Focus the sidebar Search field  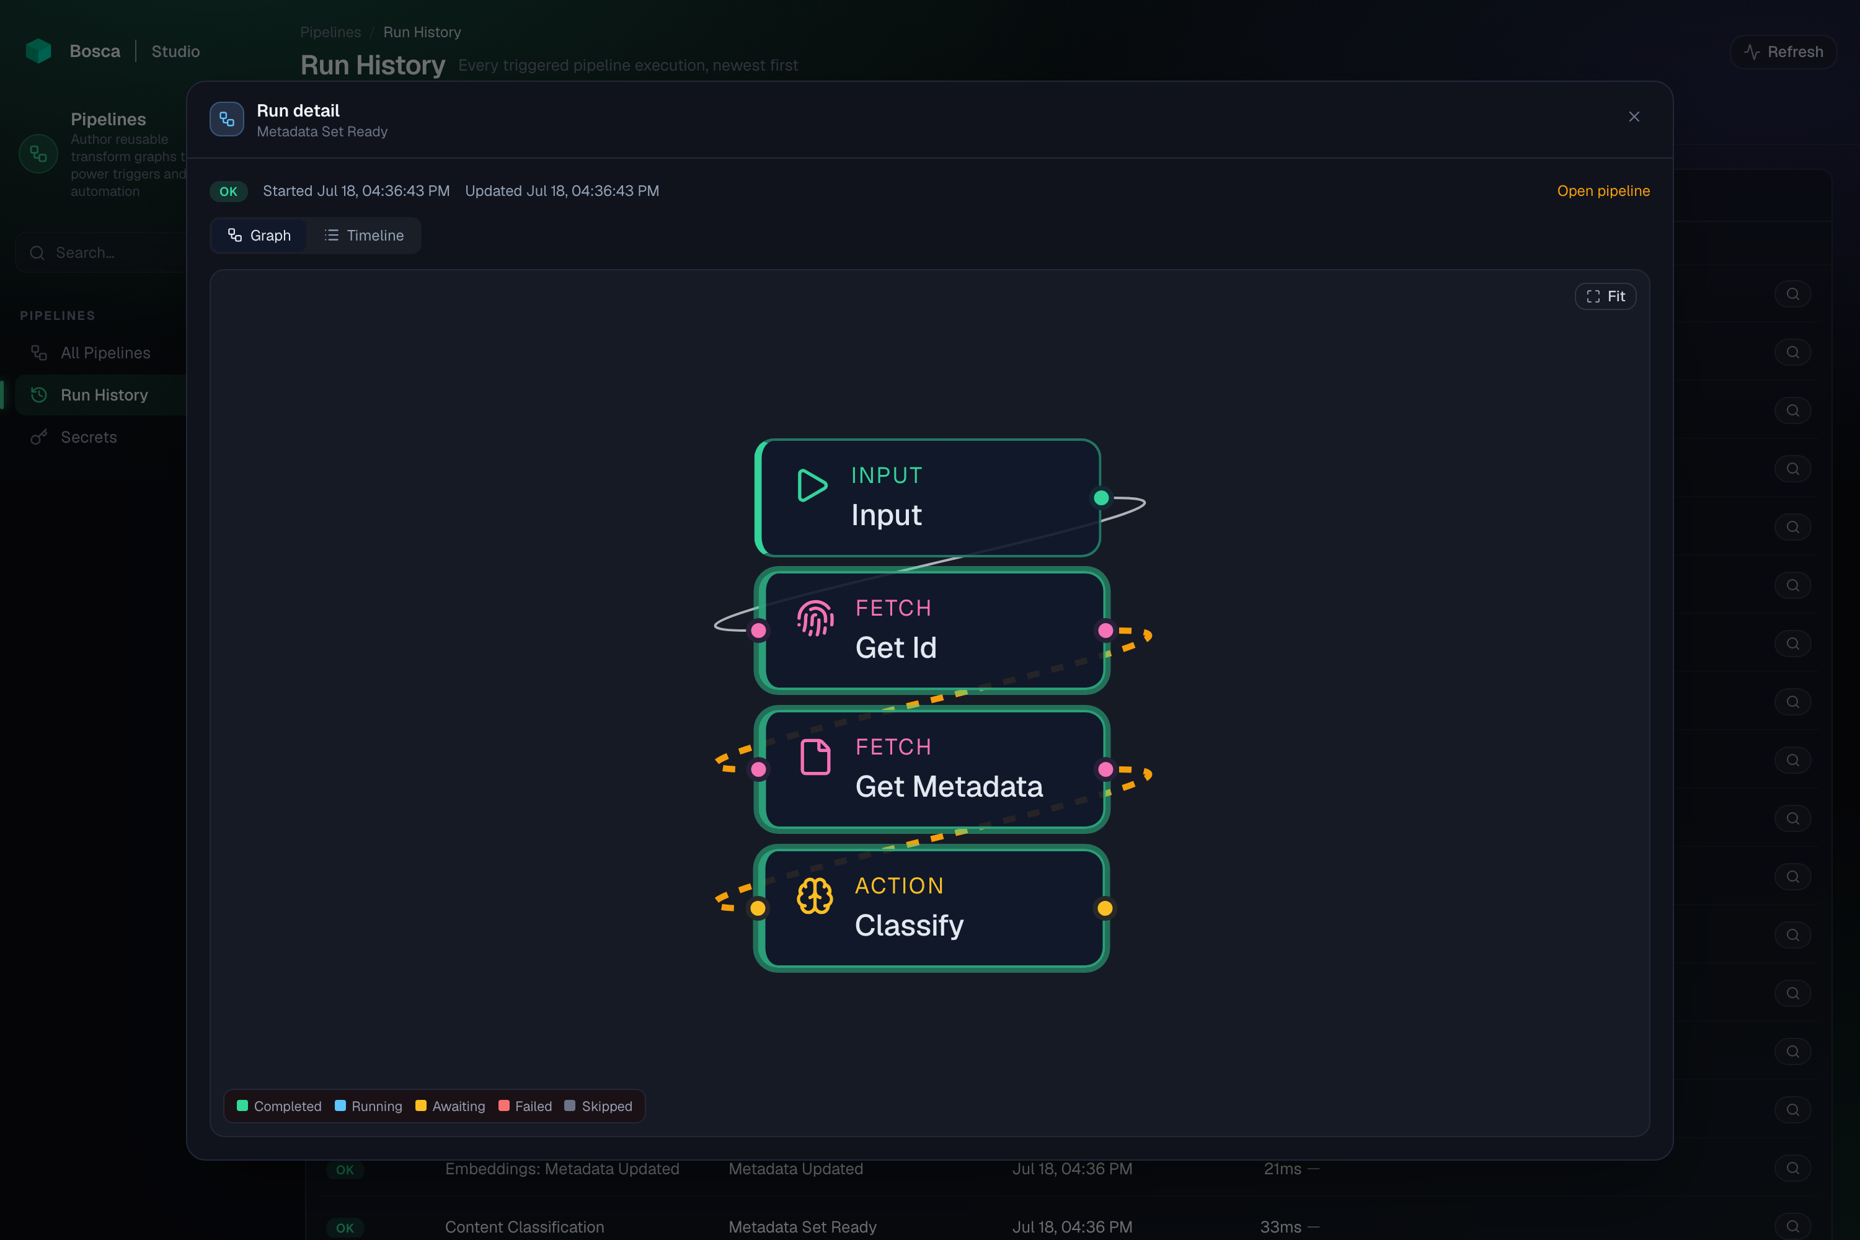101,253
